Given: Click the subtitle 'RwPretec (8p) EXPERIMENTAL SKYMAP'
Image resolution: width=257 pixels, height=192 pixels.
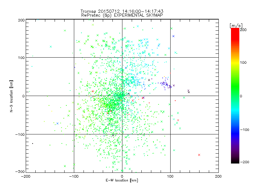Looking at the screenshot, I should point(122,15).
